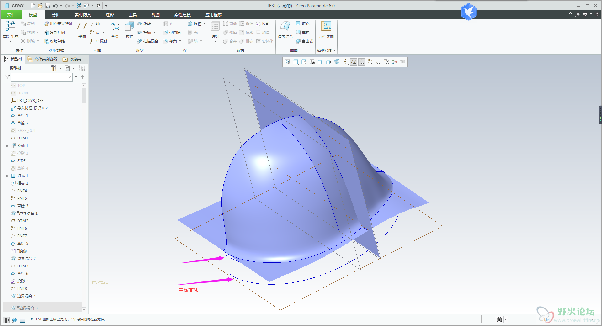Click the 用户定义特征 user-defined feature tool
602x326 pixels.
(x=58, y=24)
